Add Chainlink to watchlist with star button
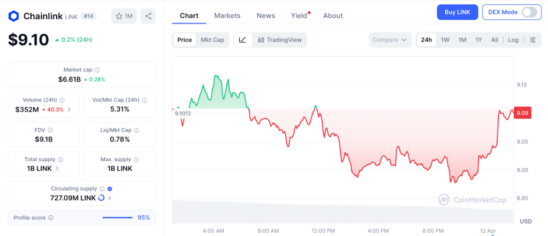This screenshot has width=548, height=236. pos(124,16)
